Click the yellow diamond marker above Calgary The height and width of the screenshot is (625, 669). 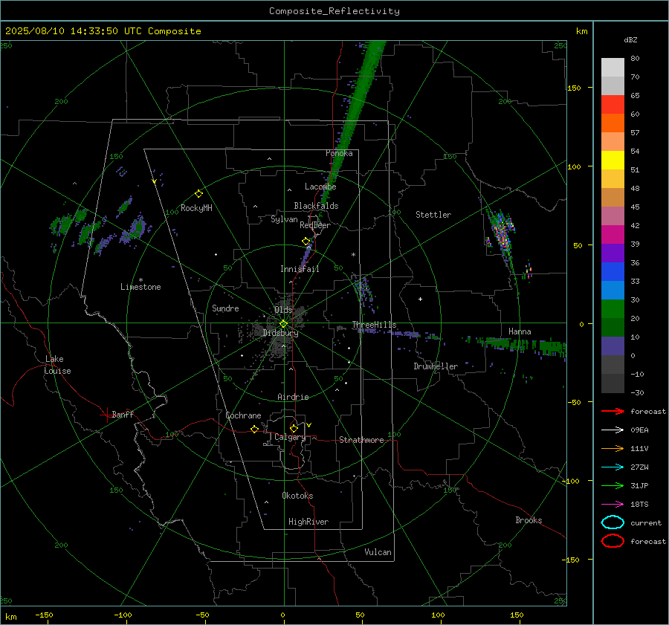point(294,428)
